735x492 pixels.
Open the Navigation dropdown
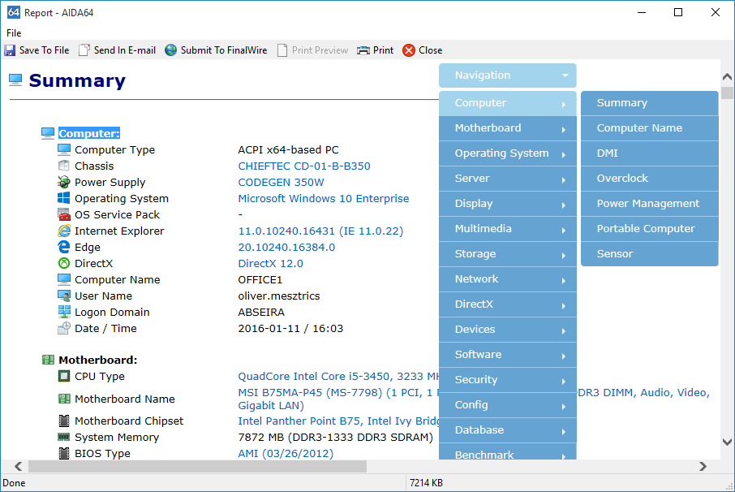tap(507, 76)
